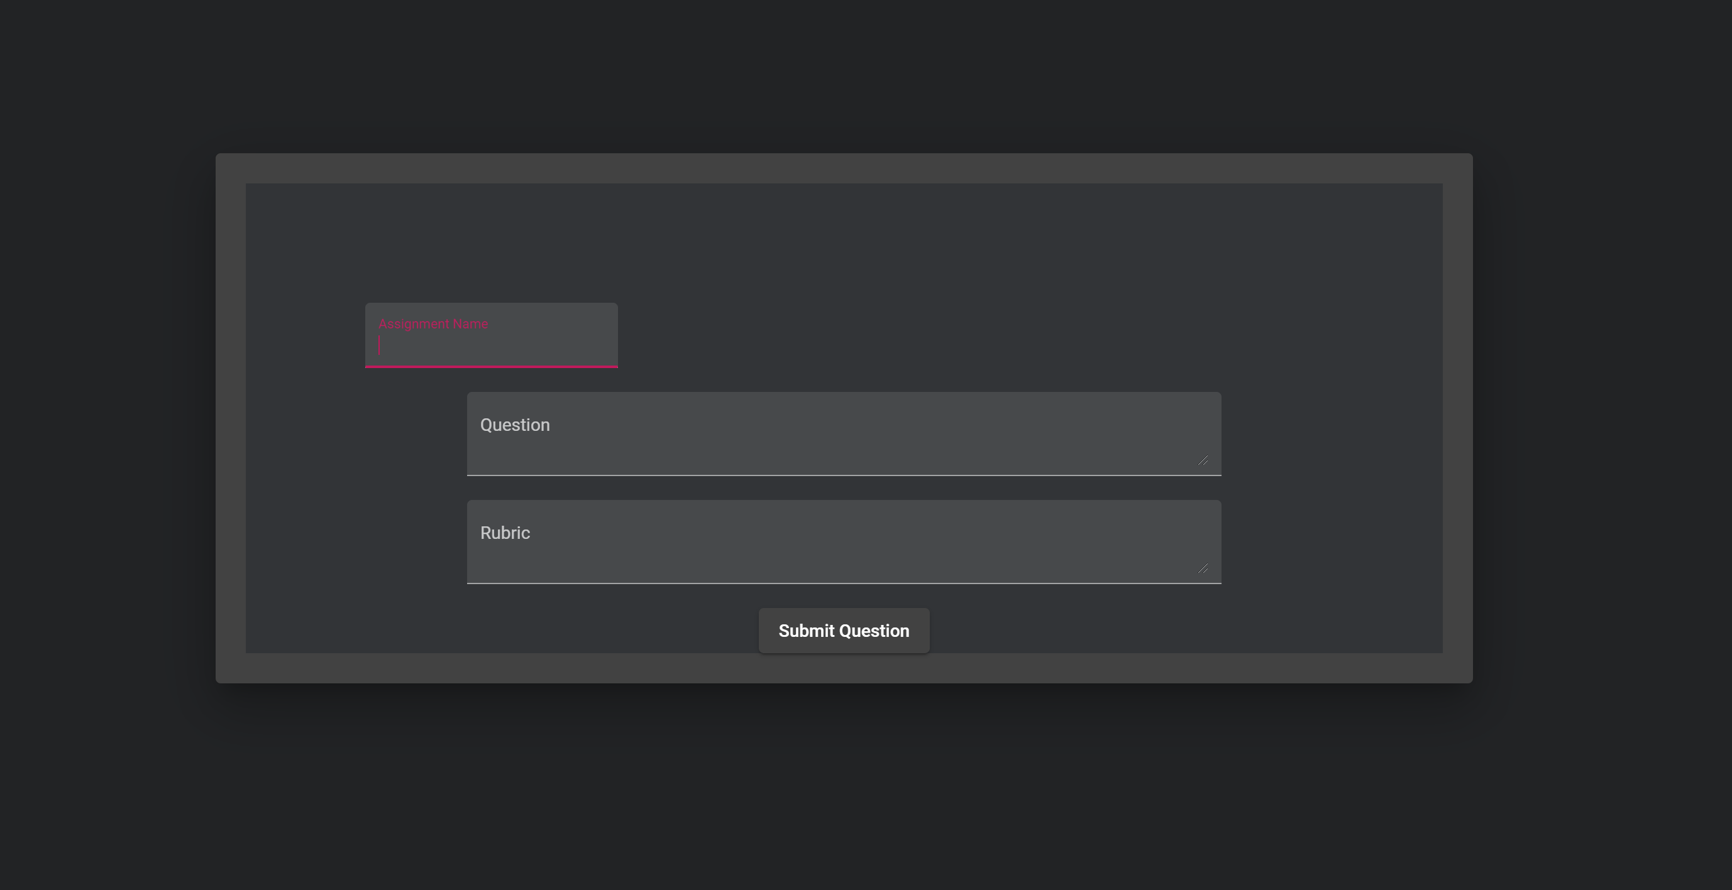The image size is (1732, 890).
Task: Click the Rubric placeholder label
Action: [x=505, y=533]
